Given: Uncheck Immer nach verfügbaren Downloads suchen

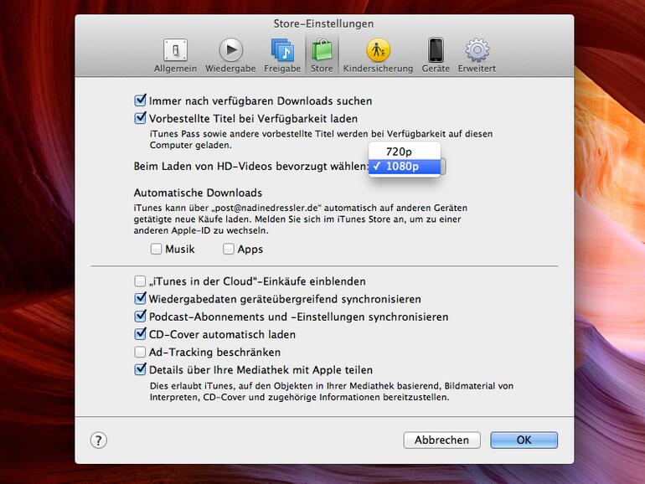Looking at the screenshot, I should pos(140,100).
